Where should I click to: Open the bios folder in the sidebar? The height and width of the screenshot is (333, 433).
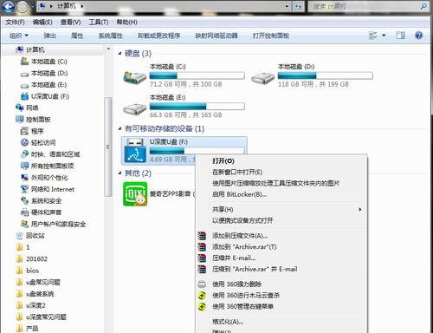point(32,271)
